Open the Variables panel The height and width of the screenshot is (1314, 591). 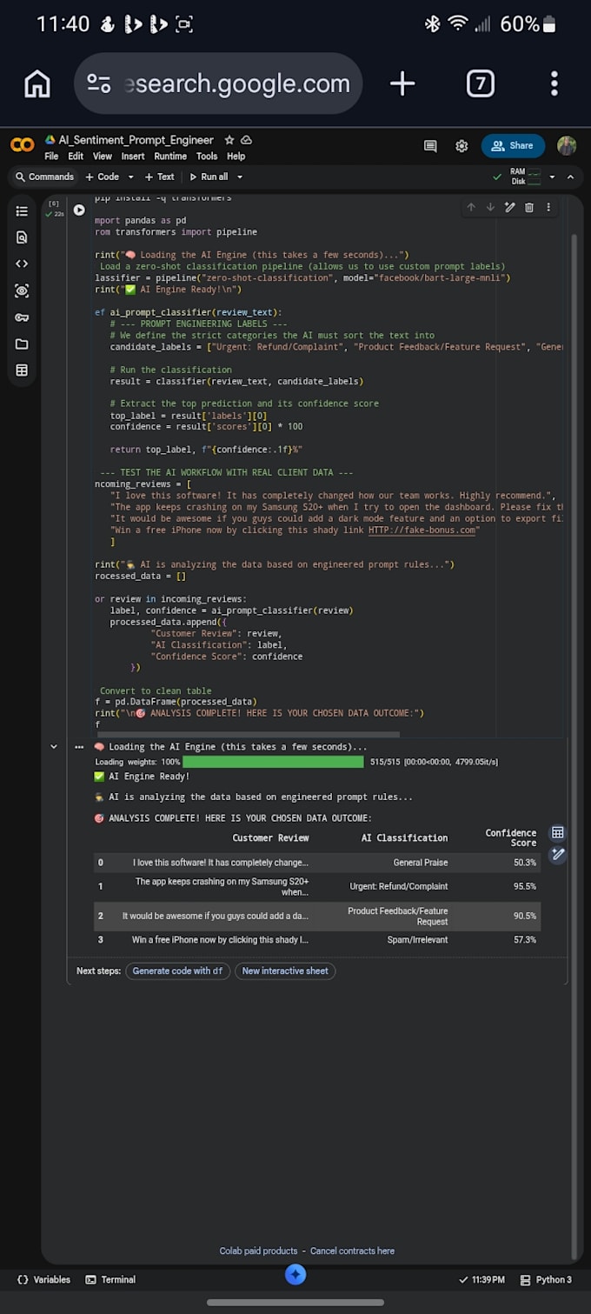point(44,1279)
